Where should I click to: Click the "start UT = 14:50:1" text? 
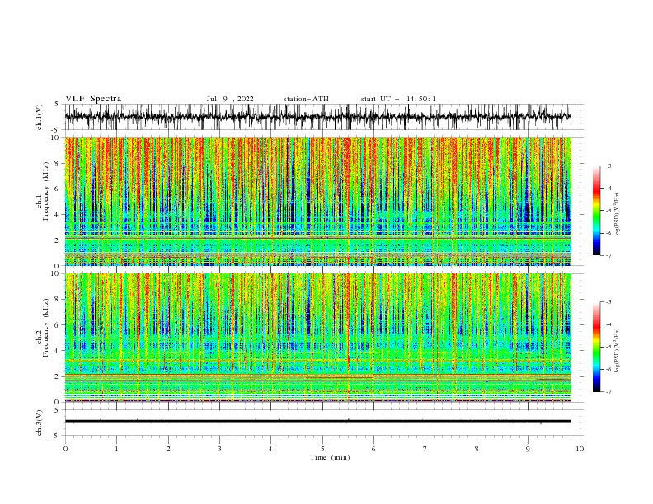point(398,99)
